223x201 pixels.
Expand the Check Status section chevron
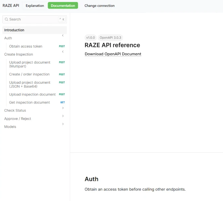pyautogui.click(x=63, y=108)
